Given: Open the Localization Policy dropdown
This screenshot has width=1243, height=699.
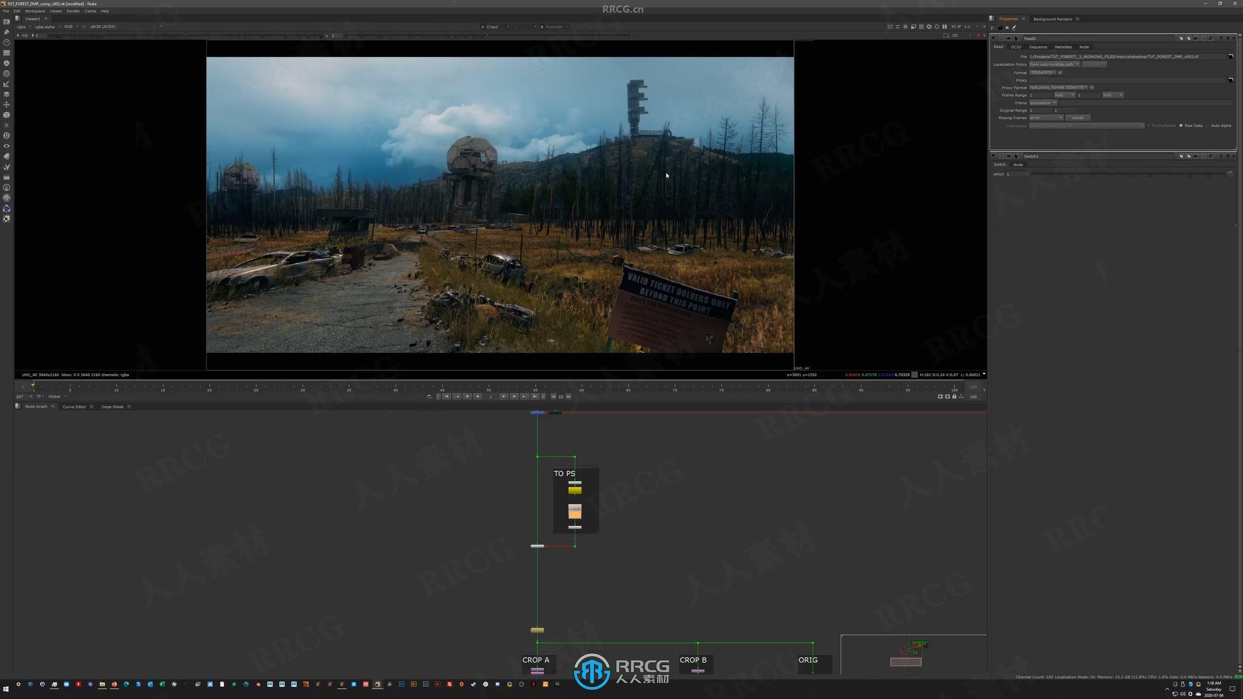Looking at the screenshot, I should pyautogui.click(x=1054, y=65).
